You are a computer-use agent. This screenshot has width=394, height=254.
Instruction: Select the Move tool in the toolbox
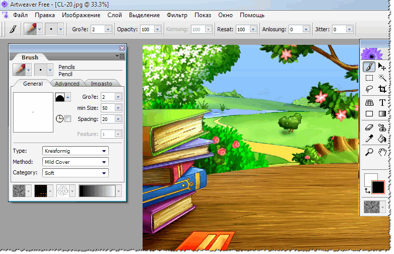pos(382,67)
